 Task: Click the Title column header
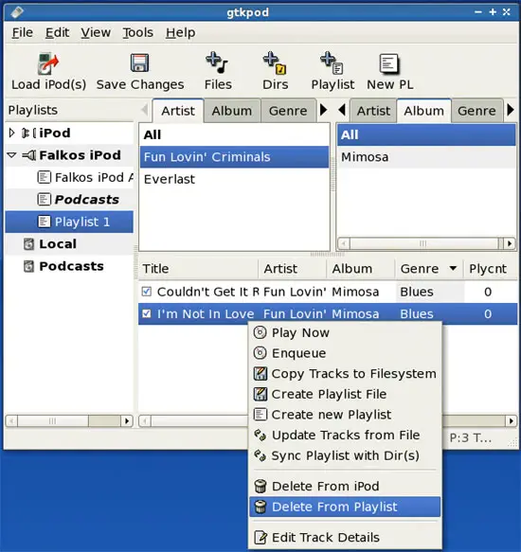198,269
